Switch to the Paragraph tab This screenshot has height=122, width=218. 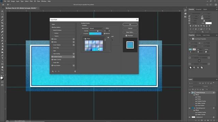[x=198, y=9]
